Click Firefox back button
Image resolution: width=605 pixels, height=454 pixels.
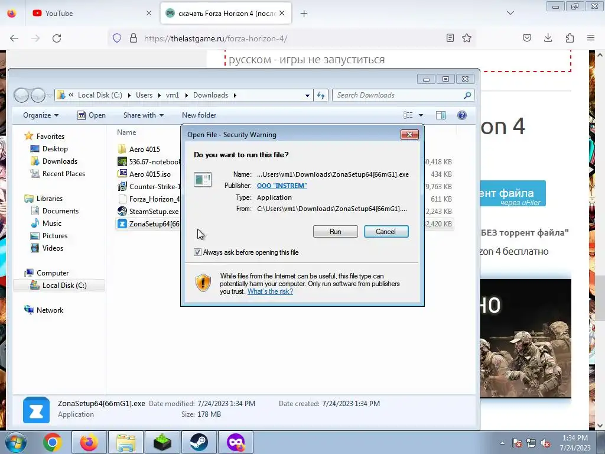14,38
